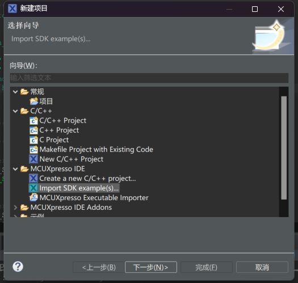Click the C/C++ Project wizard icon

point(33,121)
